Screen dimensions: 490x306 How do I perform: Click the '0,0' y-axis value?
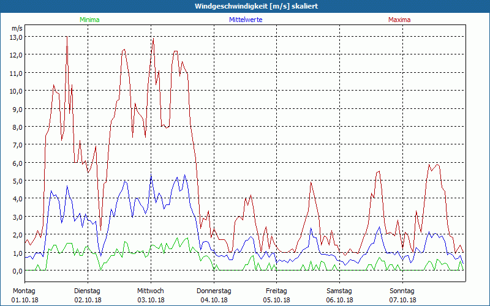click(x=18, y=271)
